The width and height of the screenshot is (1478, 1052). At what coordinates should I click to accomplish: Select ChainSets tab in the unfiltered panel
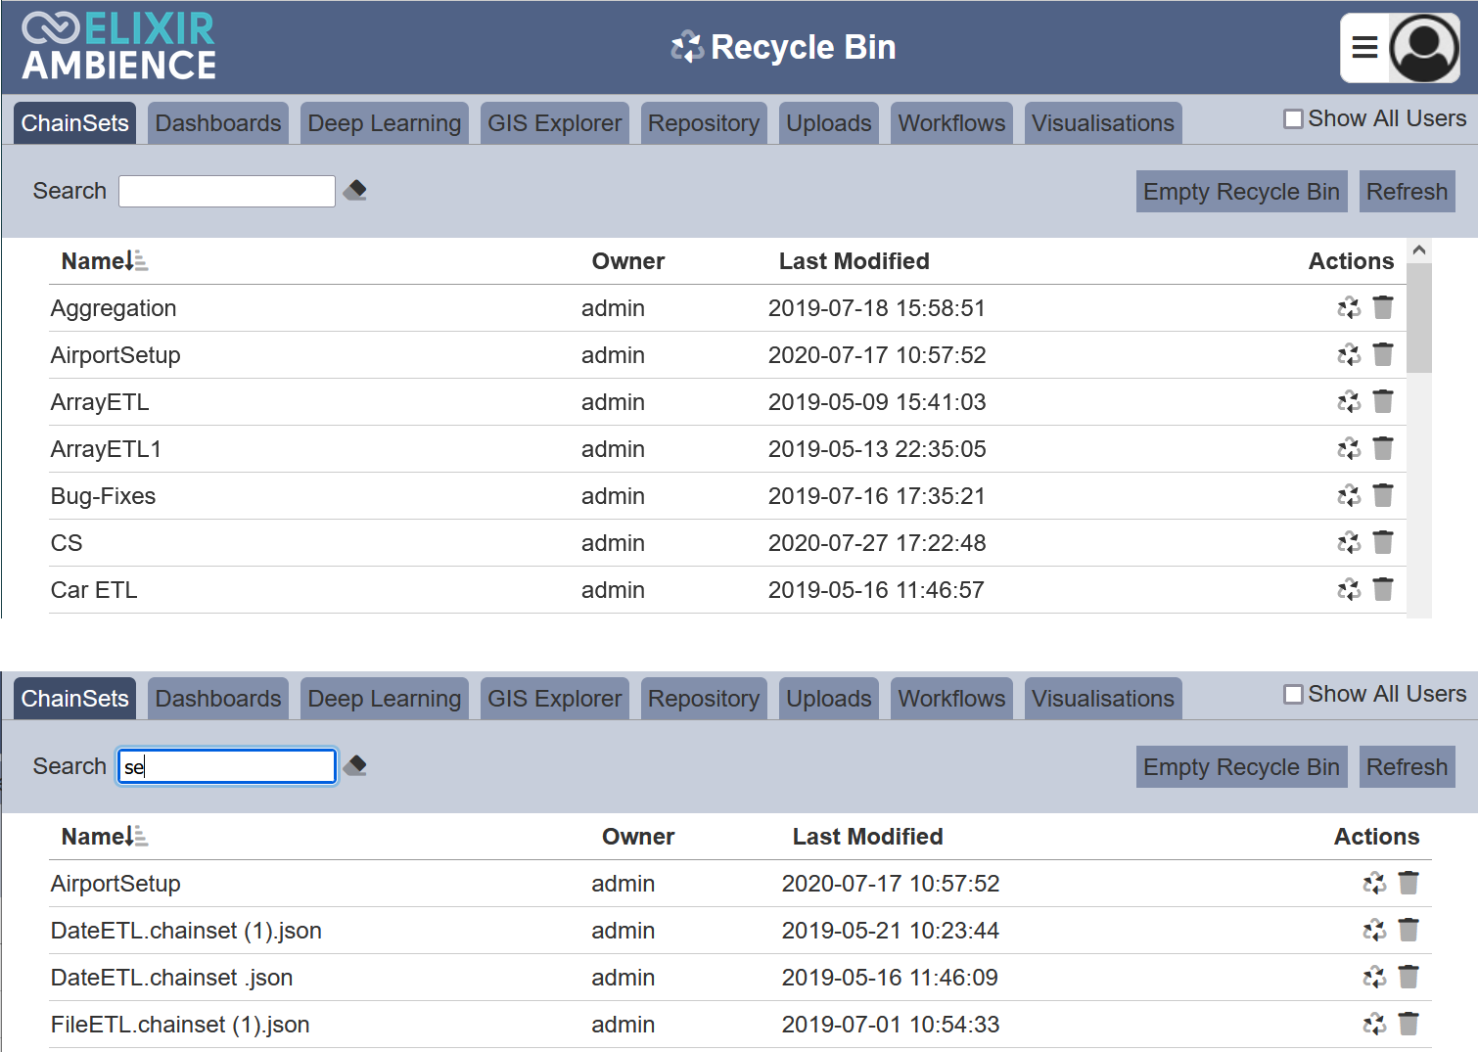[x=75, y=123]
